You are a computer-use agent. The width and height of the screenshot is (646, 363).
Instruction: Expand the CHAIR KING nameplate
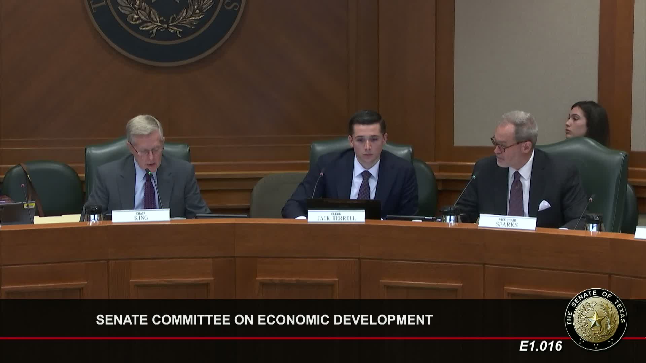click(x=141, y=216)
